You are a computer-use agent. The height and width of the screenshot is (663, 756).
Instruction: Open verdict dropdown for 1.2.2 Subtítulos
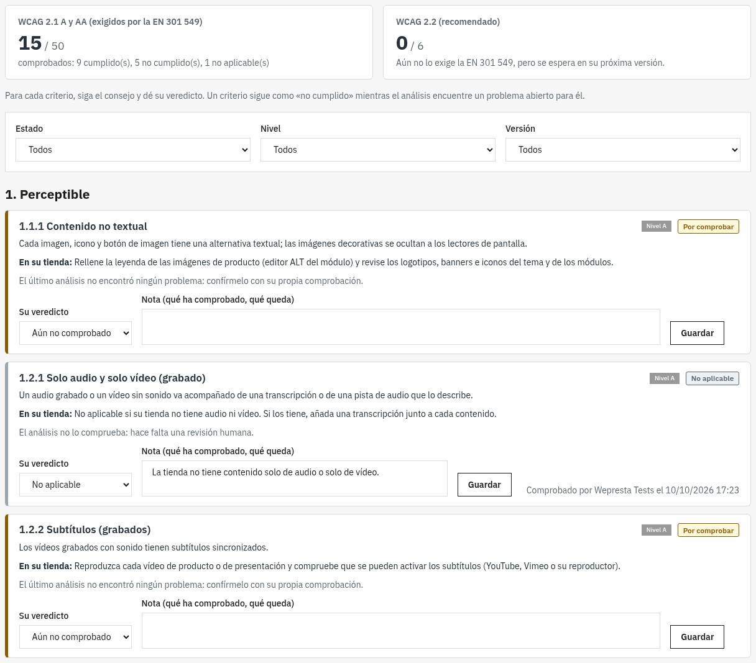point(75,637)
